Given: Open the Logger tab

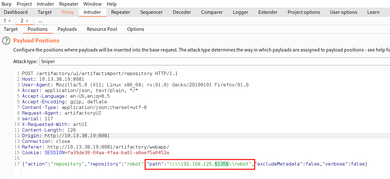Looking at the screenshot, I should click(x=240, y=12).
